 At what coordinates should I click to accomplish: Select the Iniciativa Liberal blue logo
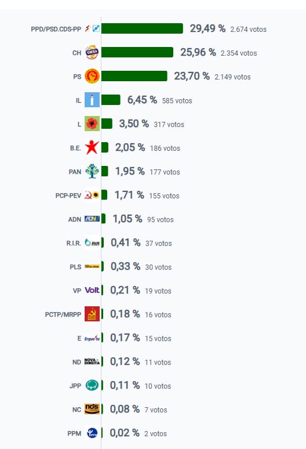click(x=92, y=100)
